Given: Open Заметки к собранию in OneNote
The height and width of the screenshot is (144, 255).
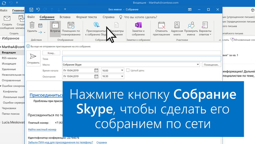Looking at the screenshot, I should (138, 29).
